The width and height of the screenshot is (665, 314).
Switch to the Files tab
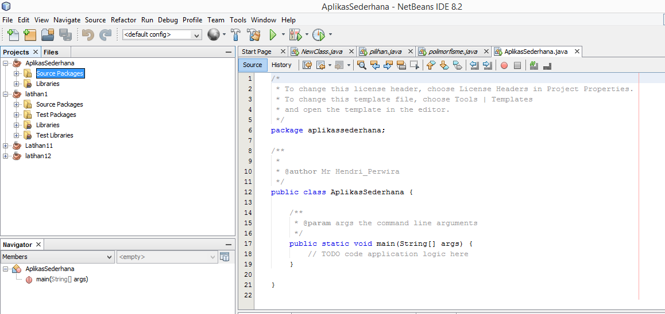click(x=51, y=52)
